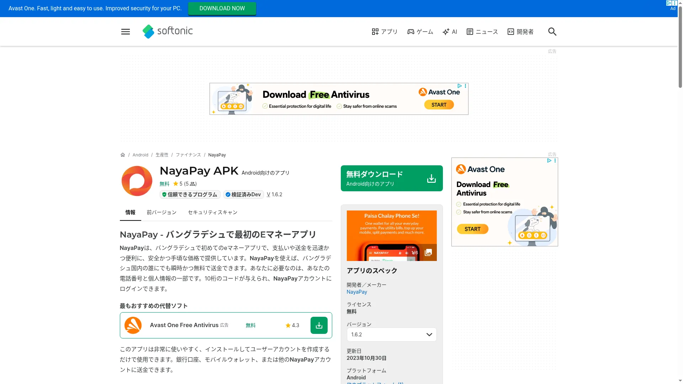Click the user ratings people icon
This screenshot has height=384, width=683.
point(192,184)
